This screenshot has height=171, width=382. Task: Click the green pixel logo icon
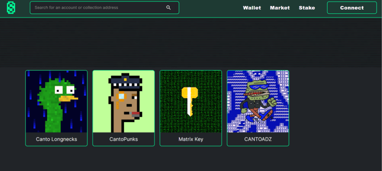pyautogui.click(x=11, y=7)
